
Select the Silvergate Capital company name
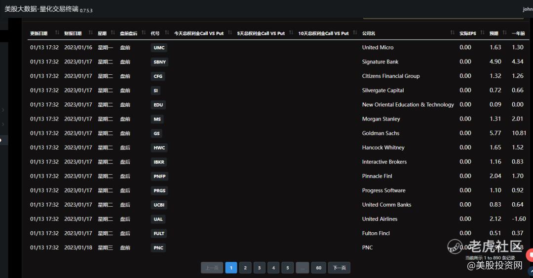coord(383,90)
